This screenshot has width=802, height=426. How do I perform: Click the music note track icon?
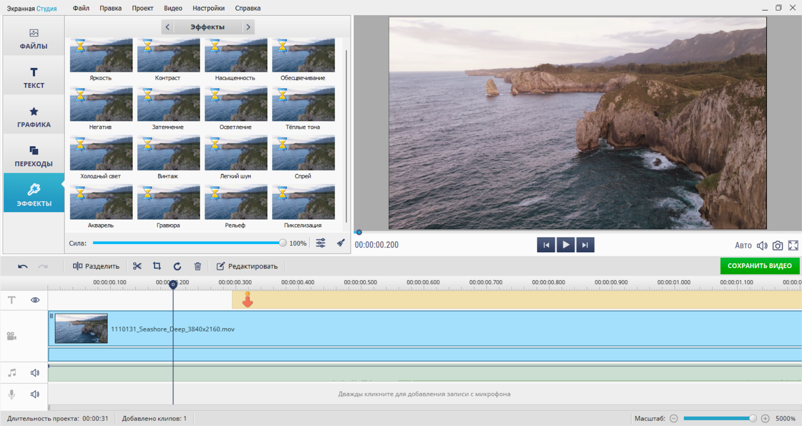tap(12, 373)
